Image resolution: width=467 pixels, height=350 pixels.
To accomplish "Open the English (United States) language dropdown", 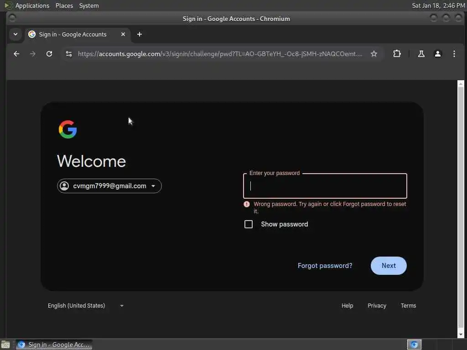I will [86, 306].
